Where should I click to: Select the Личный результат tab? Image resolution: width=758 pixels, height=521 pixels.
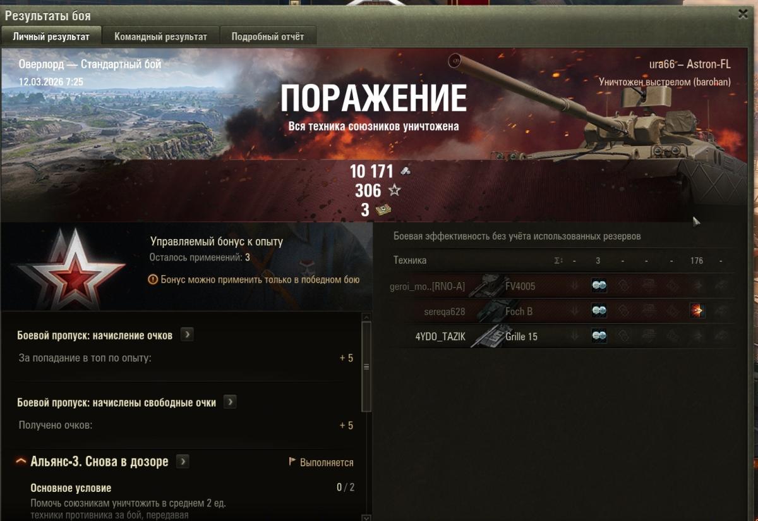(x=51, y=37)
